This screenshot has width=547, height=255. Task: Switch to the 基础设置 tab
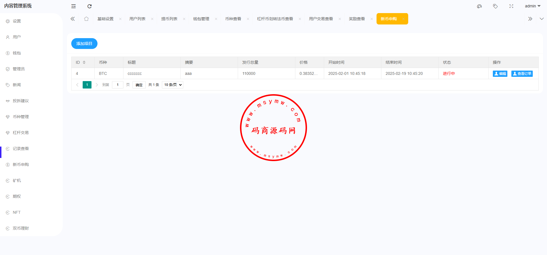[x=105, y=19]
